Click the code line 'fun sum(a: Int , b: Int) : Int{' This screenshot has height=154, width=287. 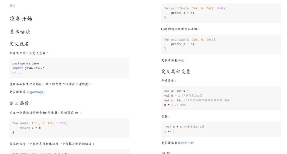click(x=40, y=123)
